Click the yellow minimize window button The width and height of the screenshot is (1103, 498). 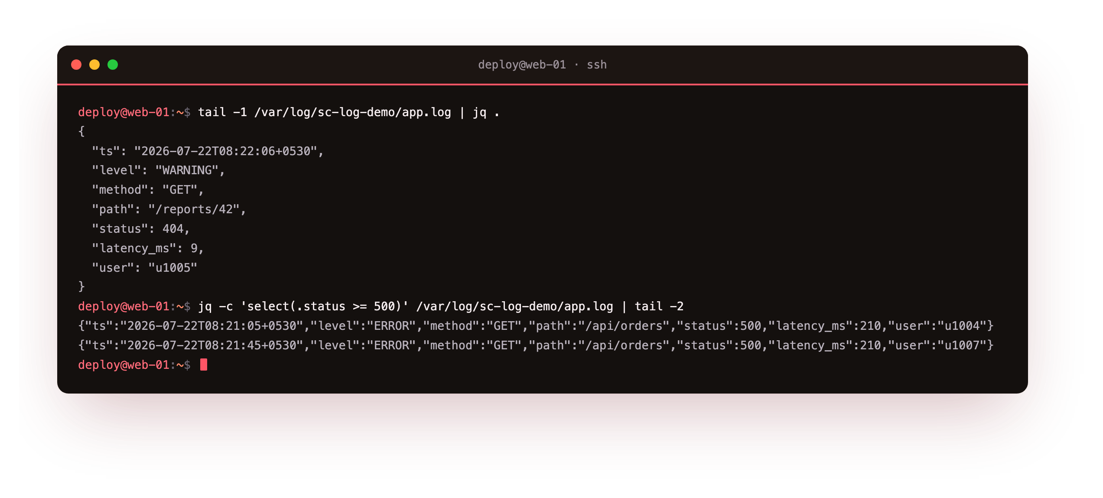(94, 65)
